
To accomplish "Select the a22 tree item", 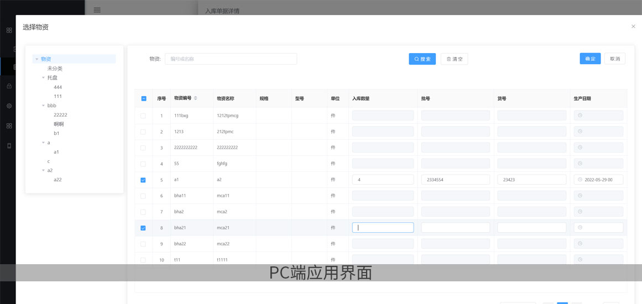I will point(58,180).
